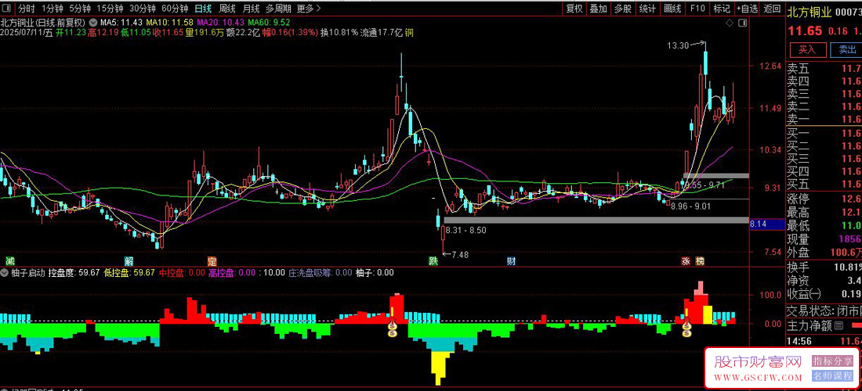Toggle 复权 price adjustment mode

[x=574, y=9]
